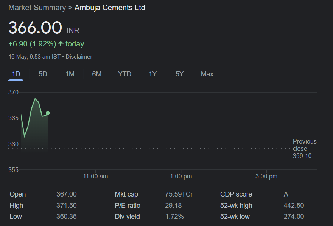
Task: Open the 1M chart range
Action: 70,74
